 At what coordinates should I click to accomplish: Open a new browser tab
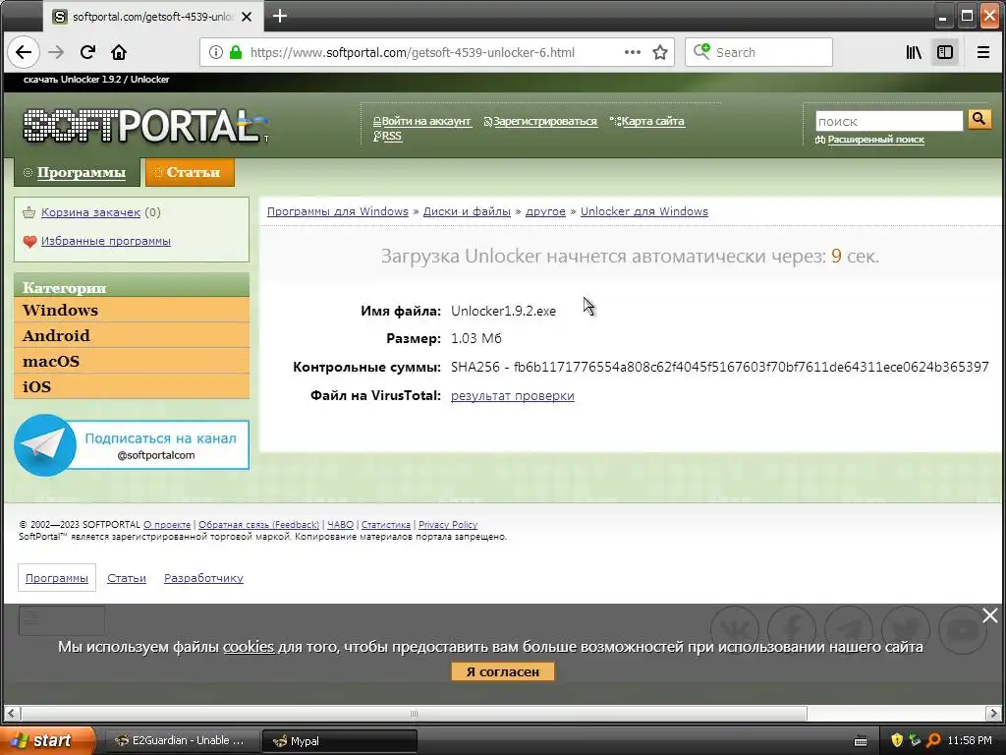tap(280, 16)
